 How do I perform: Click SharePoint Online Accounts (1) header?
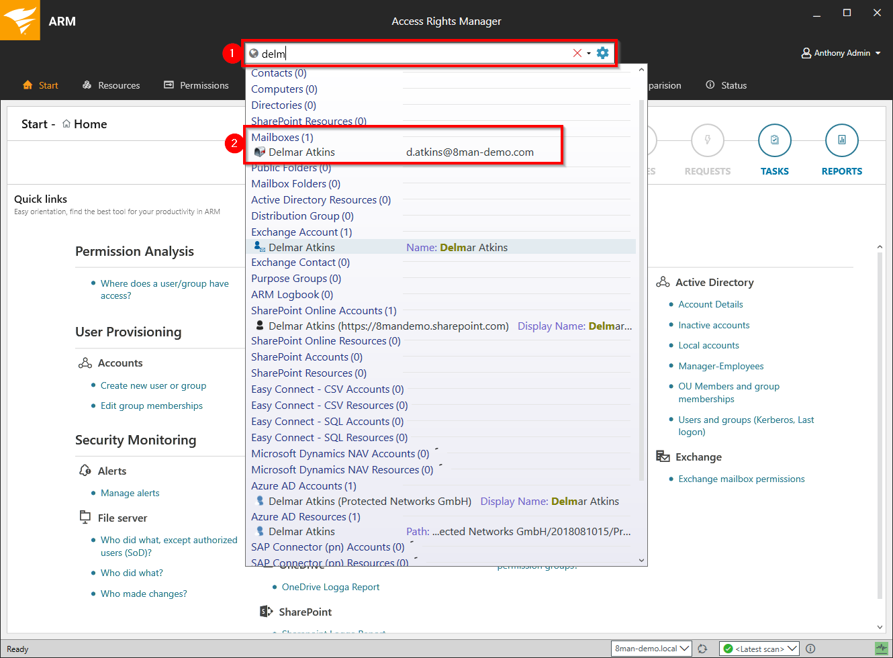coord(324,310)
